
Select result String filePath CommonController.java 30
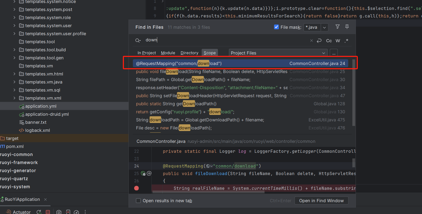click(241, 79)
